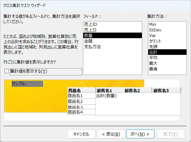The height and width of the screenshot is (142, 191).
Task: Proceed with the 次へ(N) button
Action: pyautogui.click(x=140, y=134)
